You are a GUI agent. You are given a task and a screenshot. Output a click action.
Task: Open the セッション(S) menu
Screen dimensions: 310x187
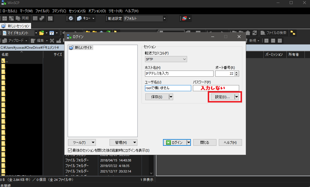click(77, 11)
